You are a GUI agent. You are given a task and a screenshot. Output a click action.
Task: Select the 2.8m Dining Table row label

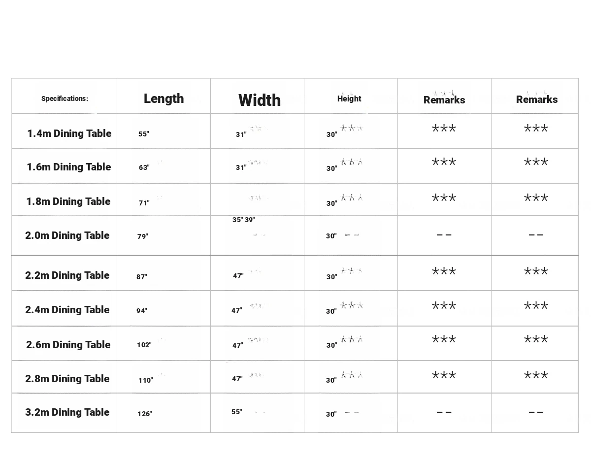pyautogui.click(x=67, y=379)
